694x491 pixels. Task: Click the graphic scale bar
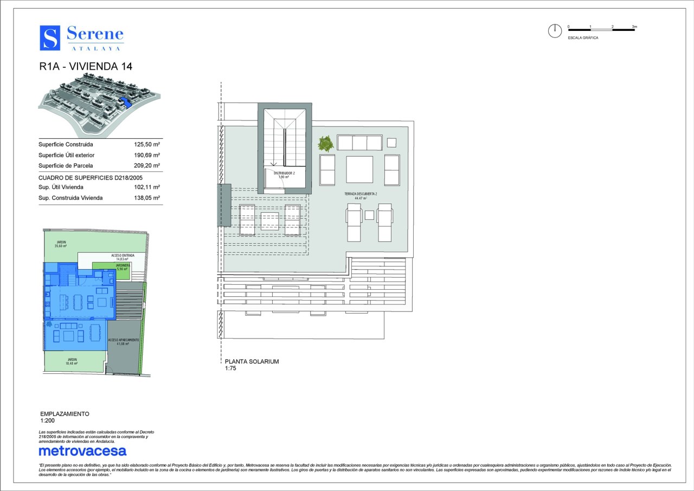coord(601,29)
